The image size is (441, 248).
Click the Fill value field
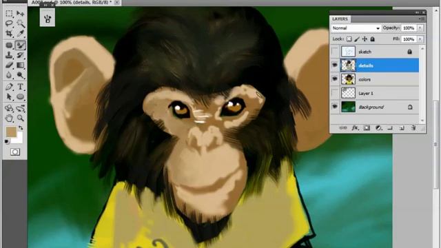(x=409, y=39)
